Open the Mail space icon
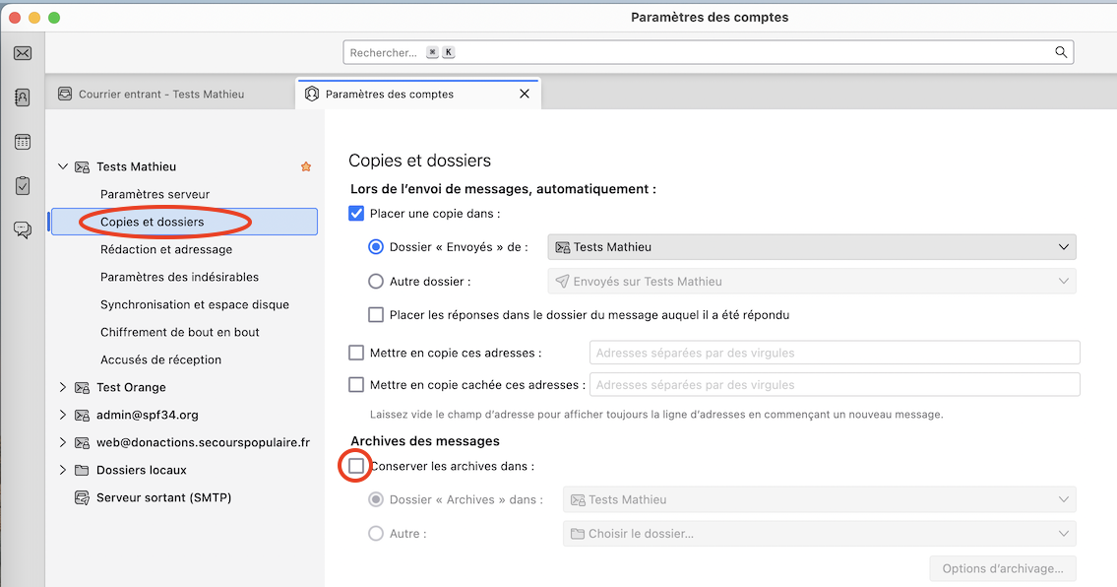 [23, 53]
